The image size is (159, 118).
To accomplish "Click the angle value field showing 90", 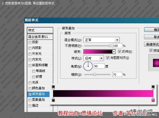I will click(99, 66).
